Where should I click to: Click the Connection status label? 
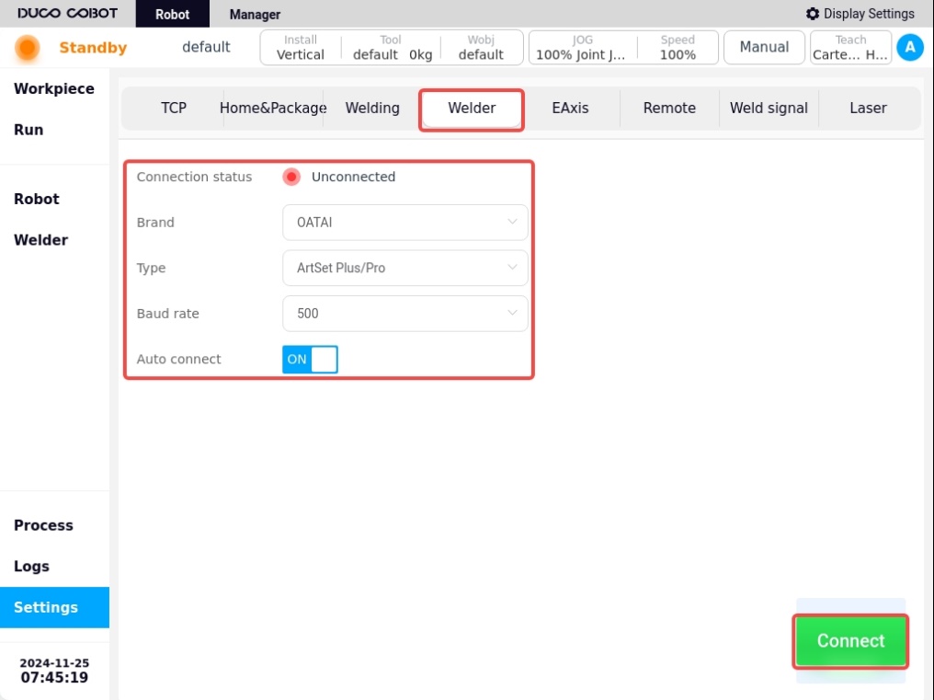pos(194,178)
